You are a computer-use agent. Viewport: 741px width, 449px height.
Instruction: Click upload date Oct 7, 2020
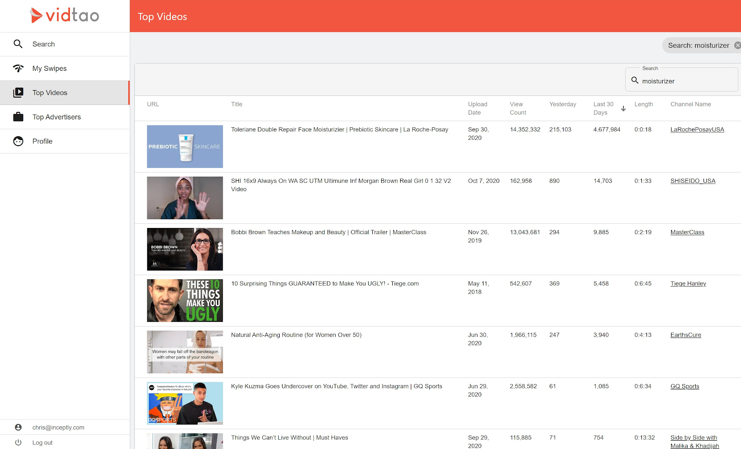coord(484,181)
